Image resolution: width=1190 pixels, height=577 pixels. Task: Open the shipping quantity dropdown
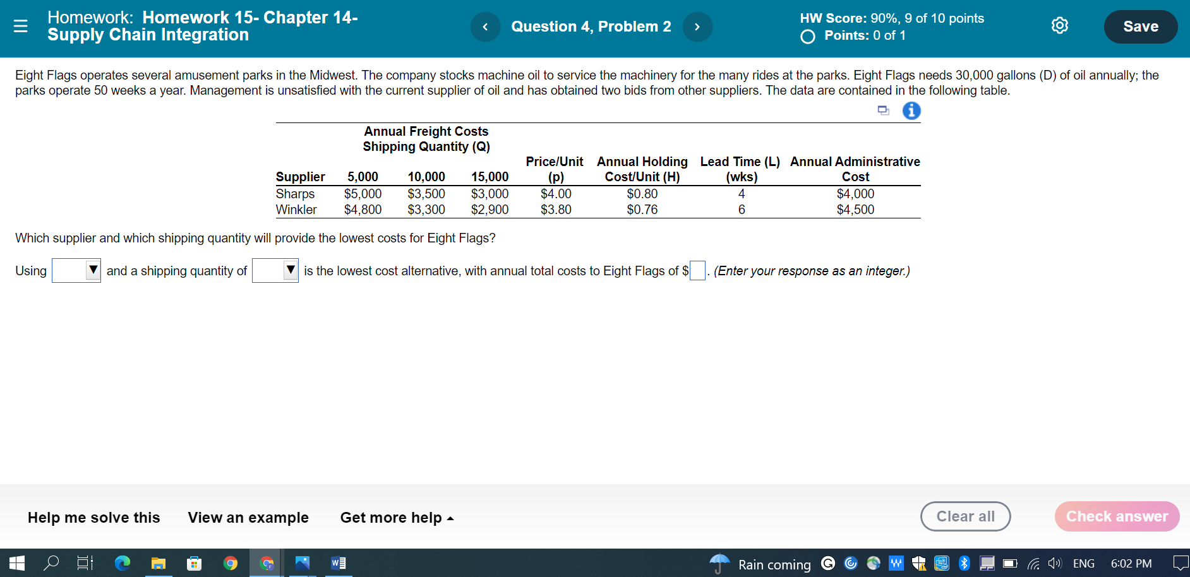point(275,271)
